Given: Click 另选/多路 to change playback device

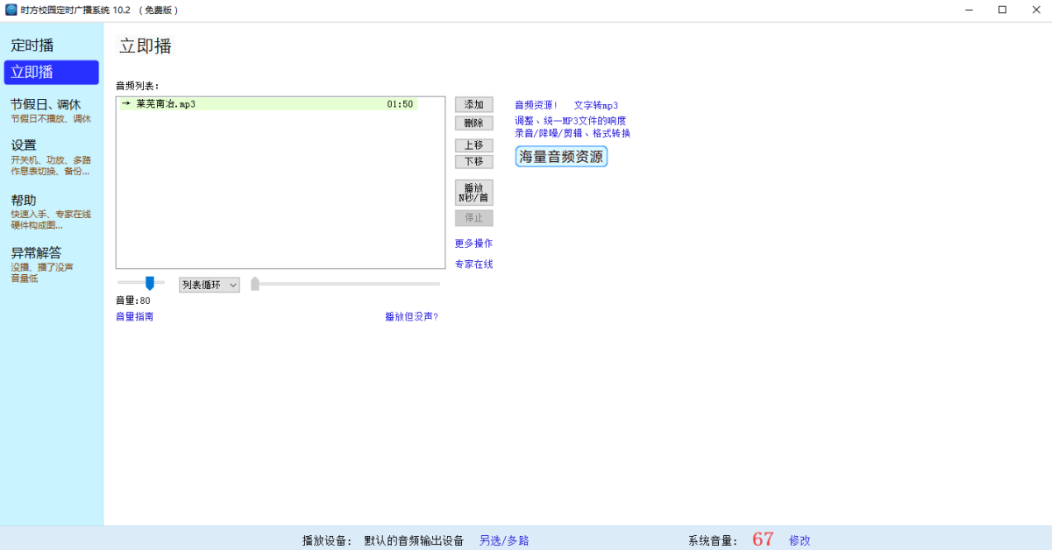Looking at the screenshot, I should coord(503,540).
